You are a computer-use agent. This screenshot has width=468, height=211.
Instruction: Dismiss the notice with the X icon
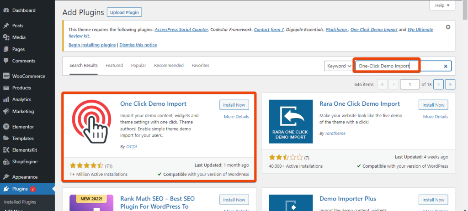[448, 27]
